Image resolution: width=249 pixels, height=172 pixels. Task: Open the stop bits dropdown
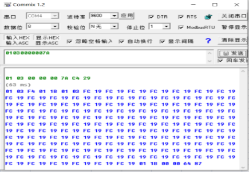coord(166,26)
